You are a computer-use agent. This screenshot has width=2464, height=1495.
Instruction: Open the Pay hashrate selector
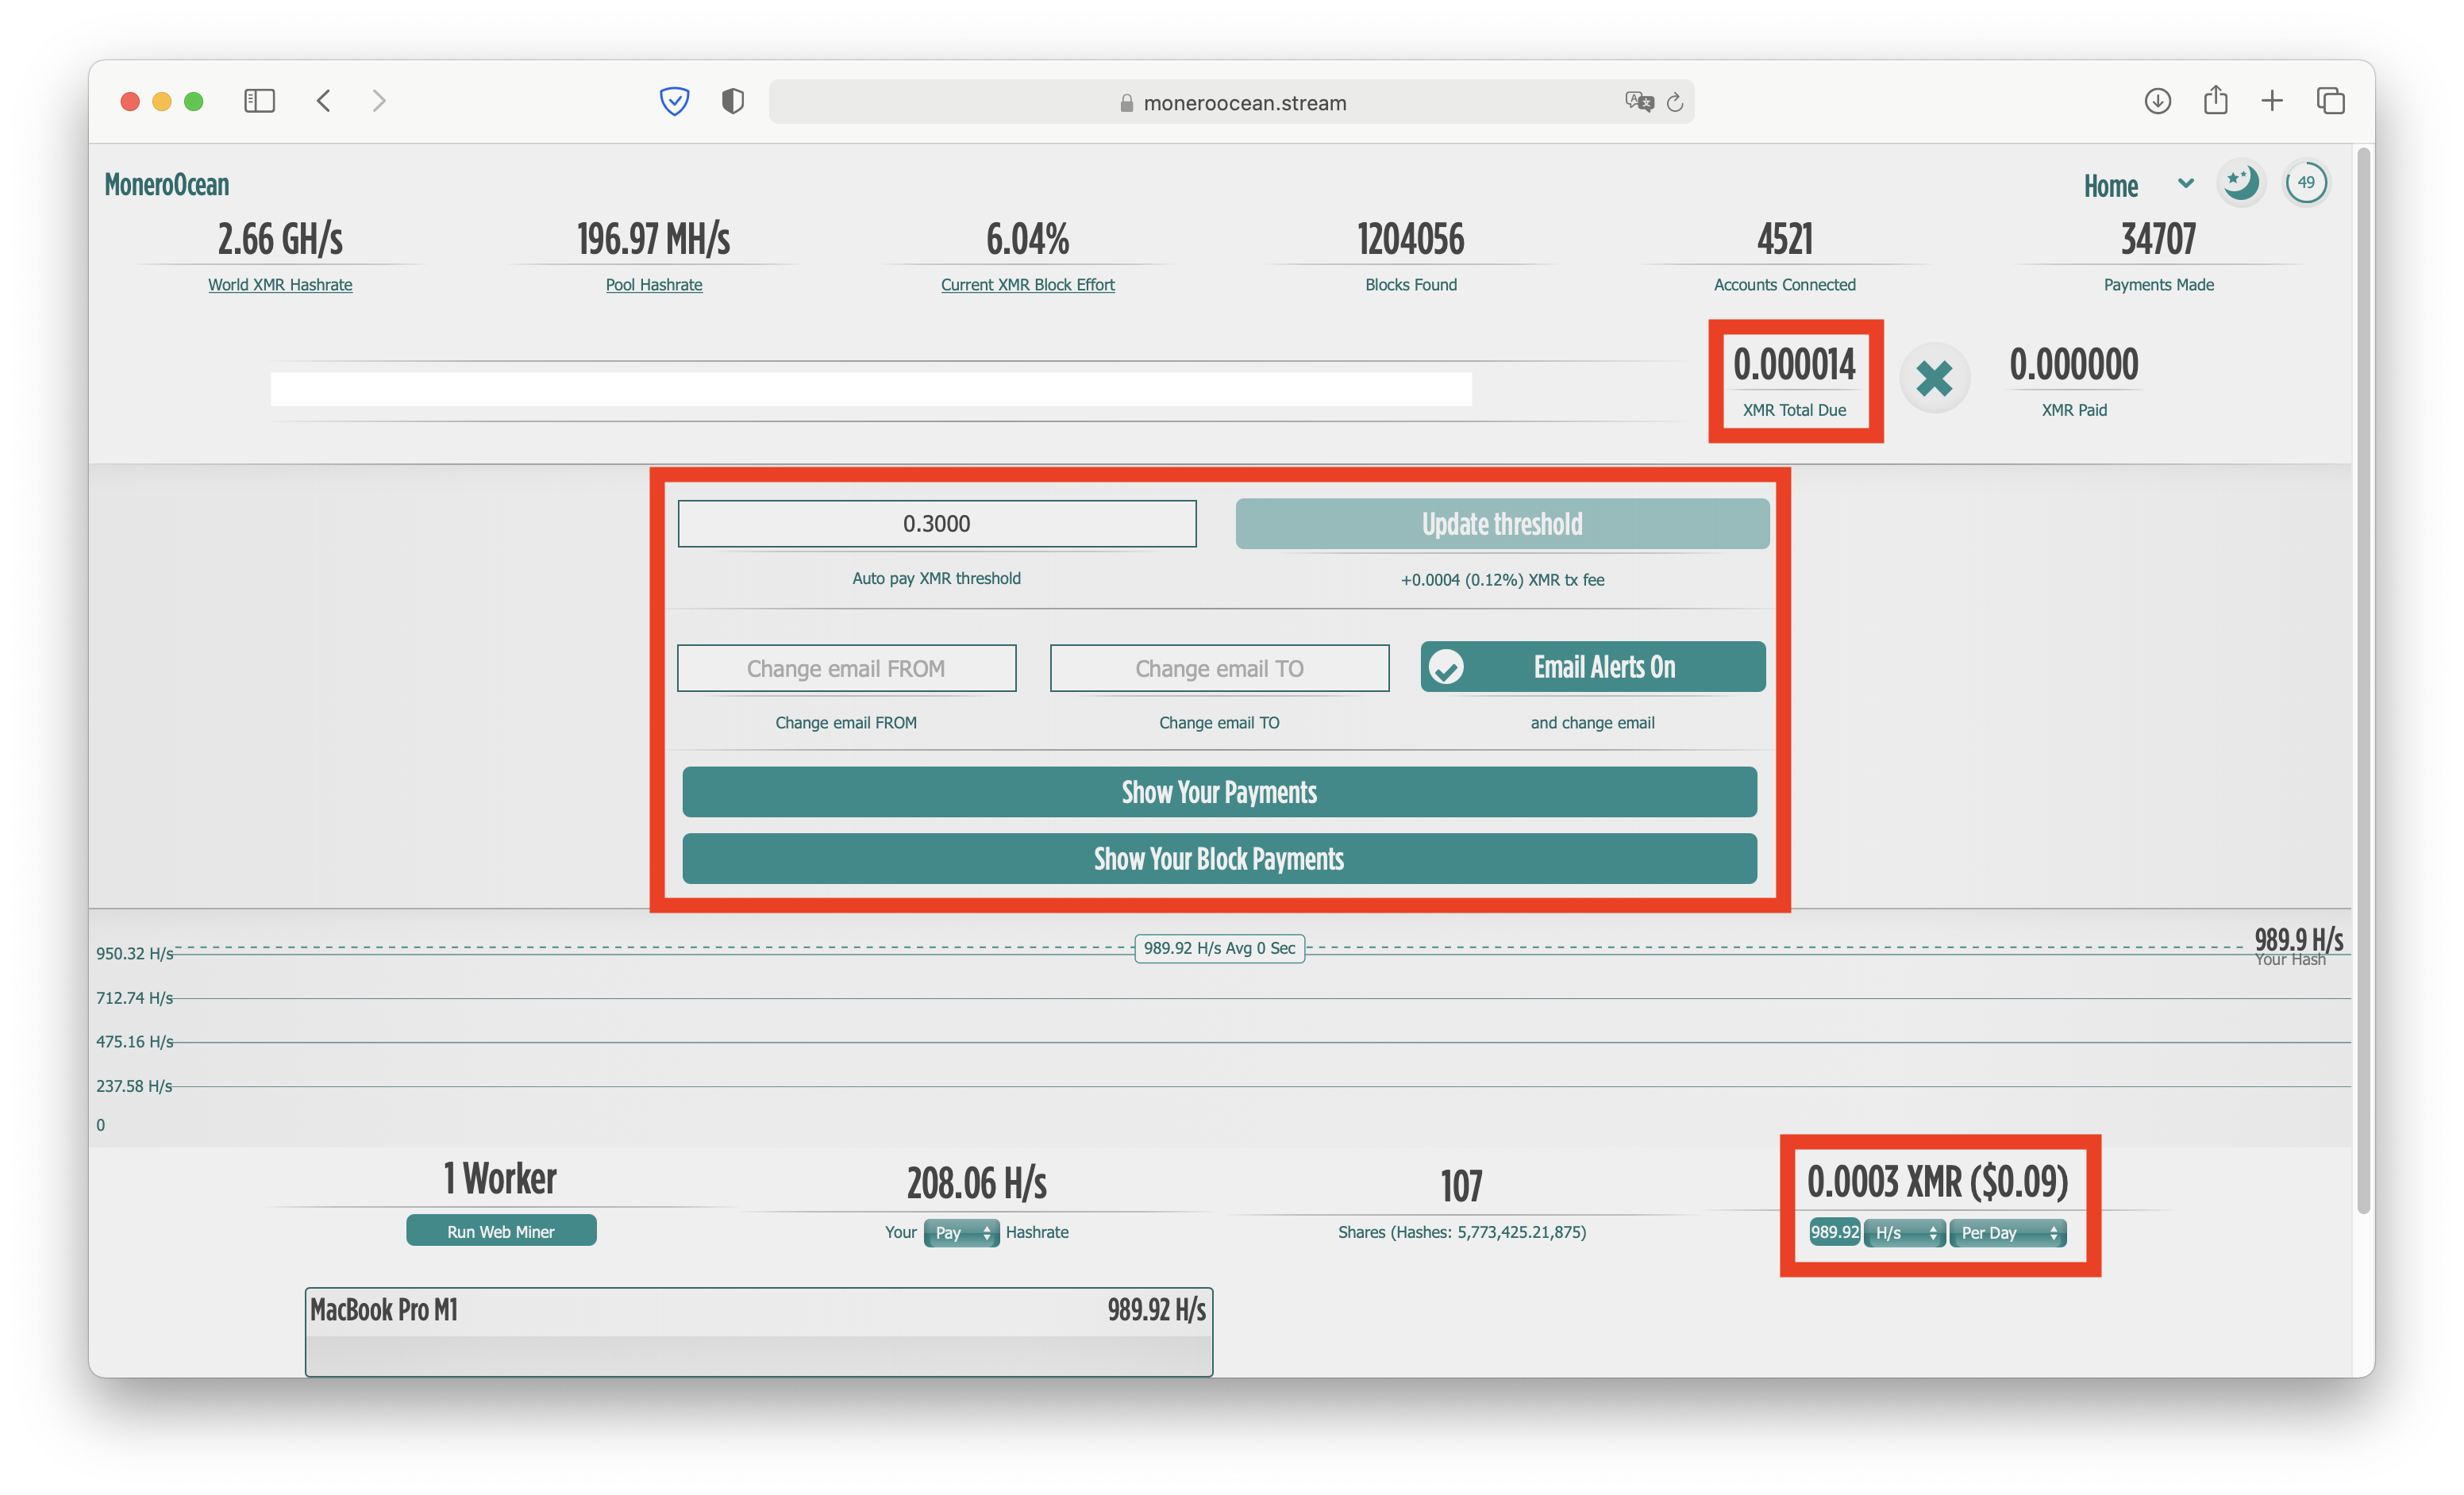point(961,1233)
